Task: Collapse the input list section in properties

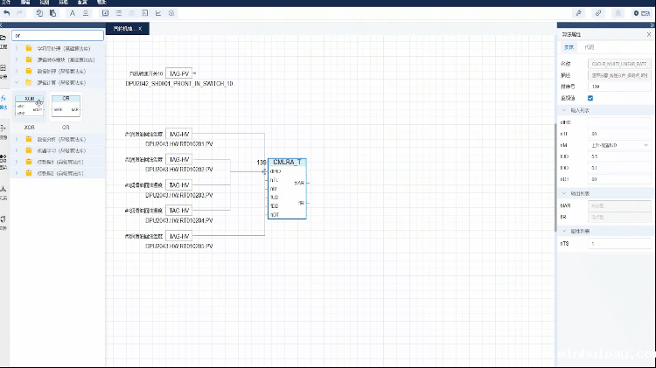Action: click(564, 111)
